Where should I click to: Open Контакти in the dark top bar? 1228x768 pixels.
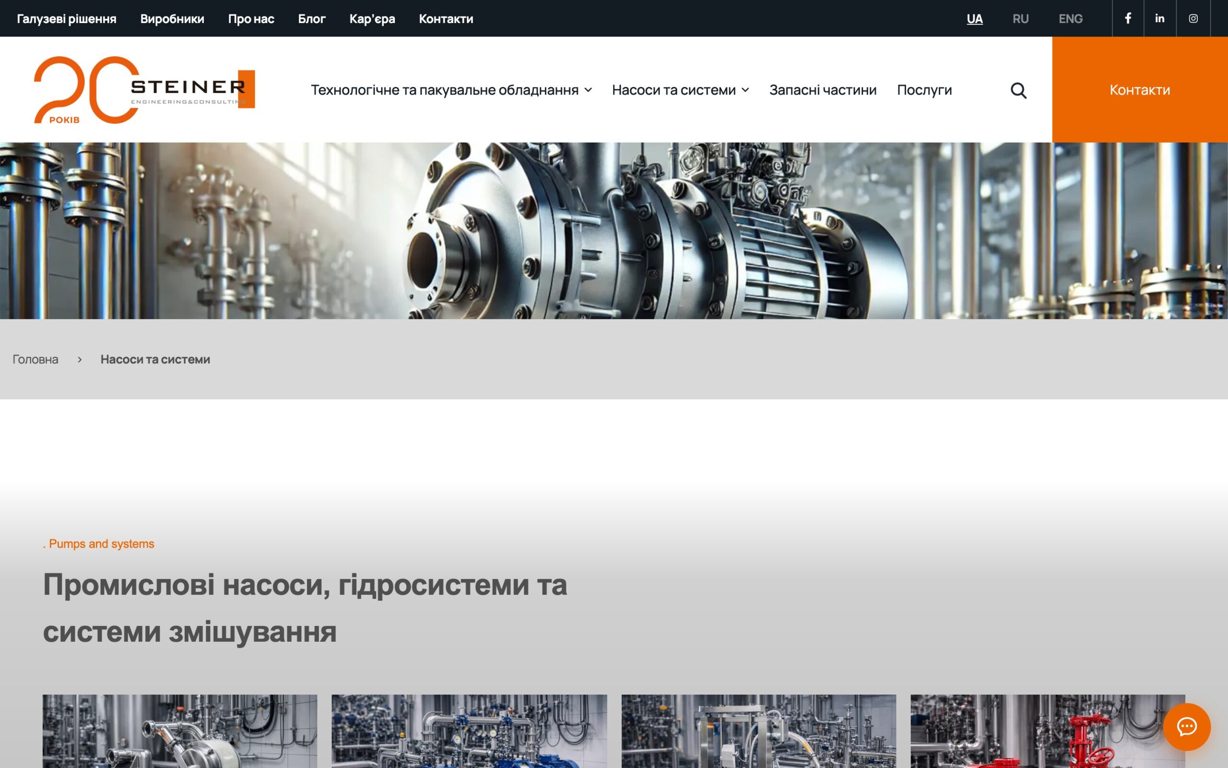tap(446, 19)
